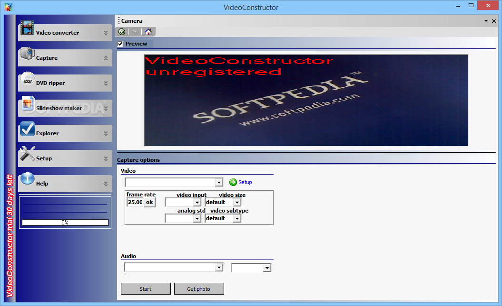Viewport: 502px width, 306px height.
Task: Expand the Help section
Action: pos(106,184)
